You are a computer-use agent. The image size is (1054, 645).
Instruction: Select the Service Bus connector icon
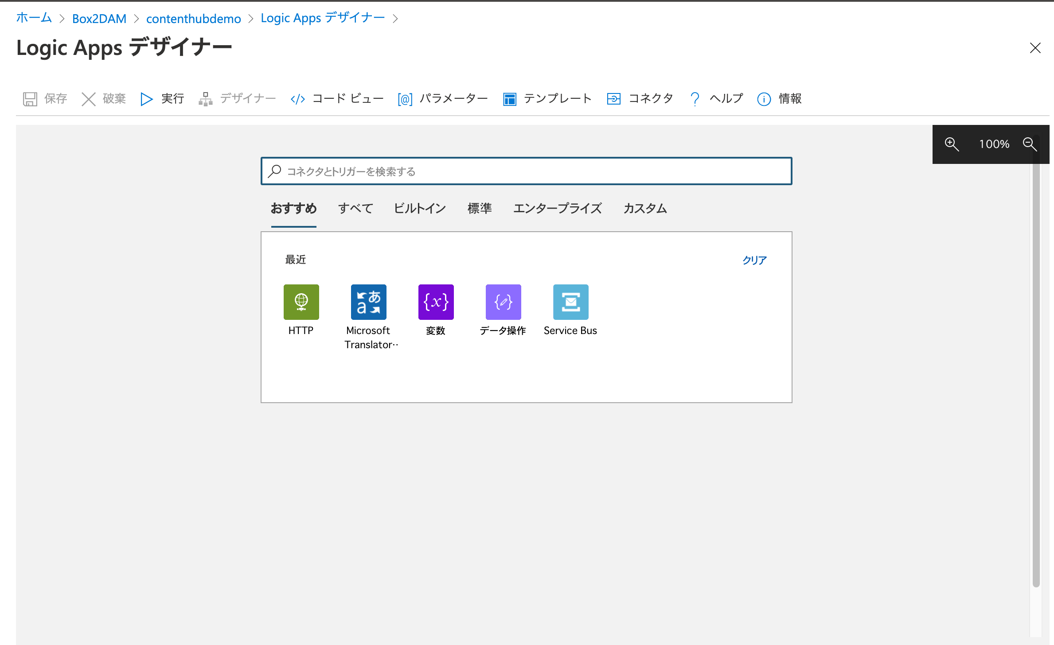click(571, 302)
